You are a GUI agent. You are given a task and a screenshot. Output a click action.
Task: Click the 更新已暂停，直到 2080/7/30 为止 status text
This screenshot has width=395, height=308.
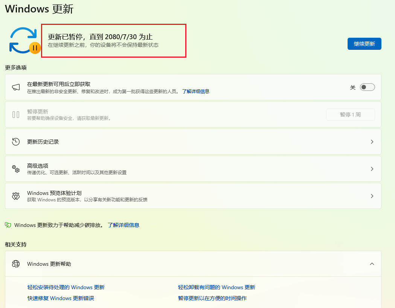click(100, 37)
